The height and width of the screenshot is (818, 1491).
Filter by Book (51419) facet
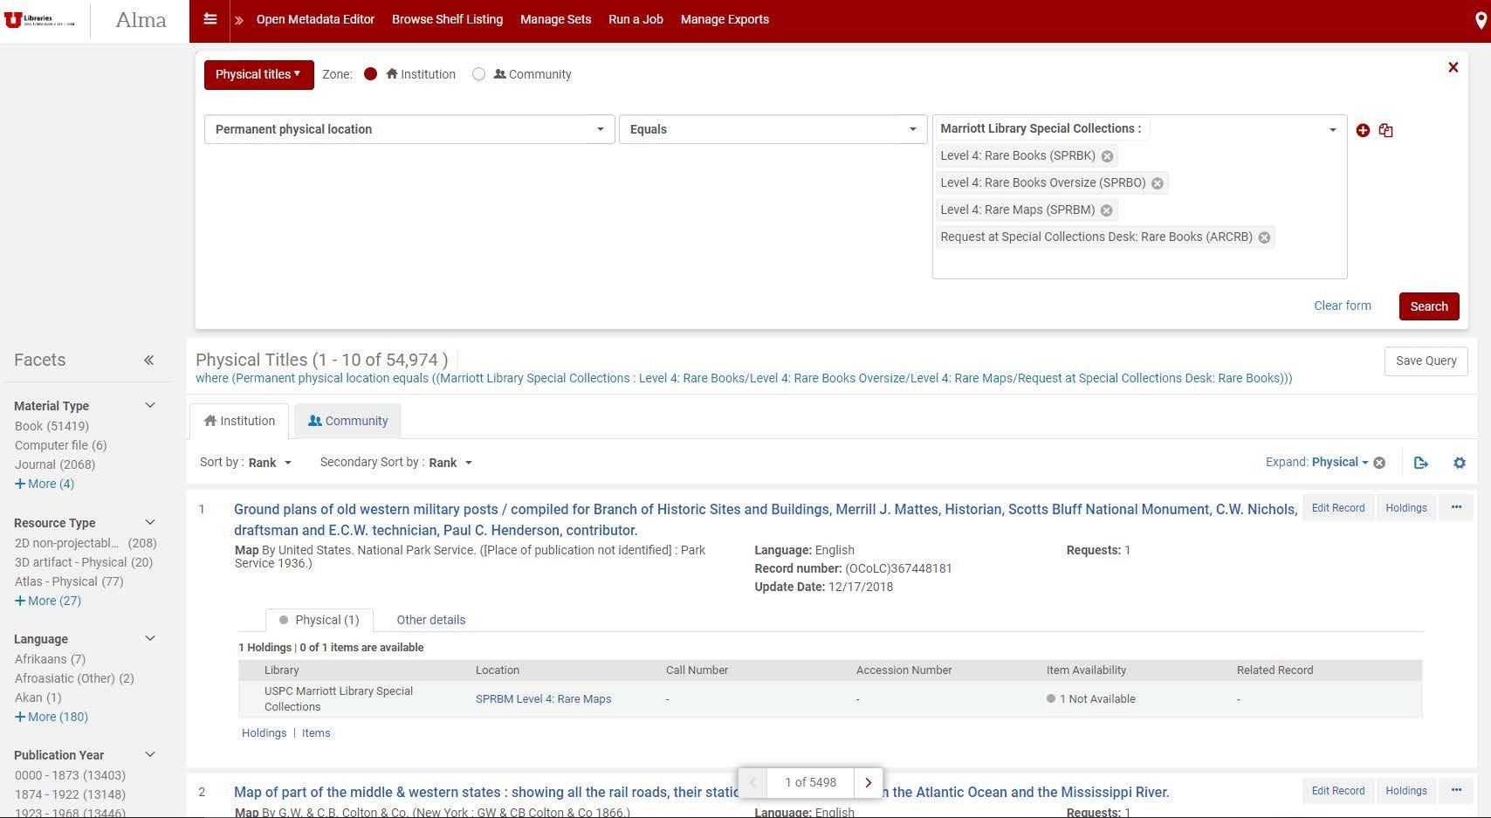tap(52, 426)
